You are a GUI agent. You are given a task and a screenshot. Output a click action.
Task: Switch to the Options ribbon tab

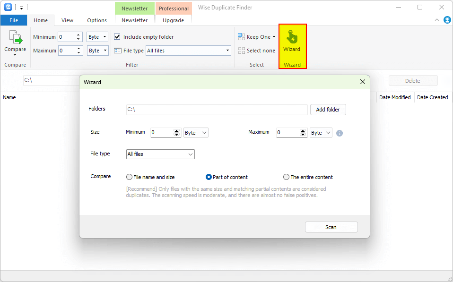[97, 20]
